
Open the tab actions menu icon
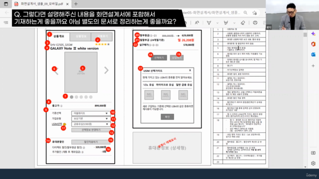point(6,4)
